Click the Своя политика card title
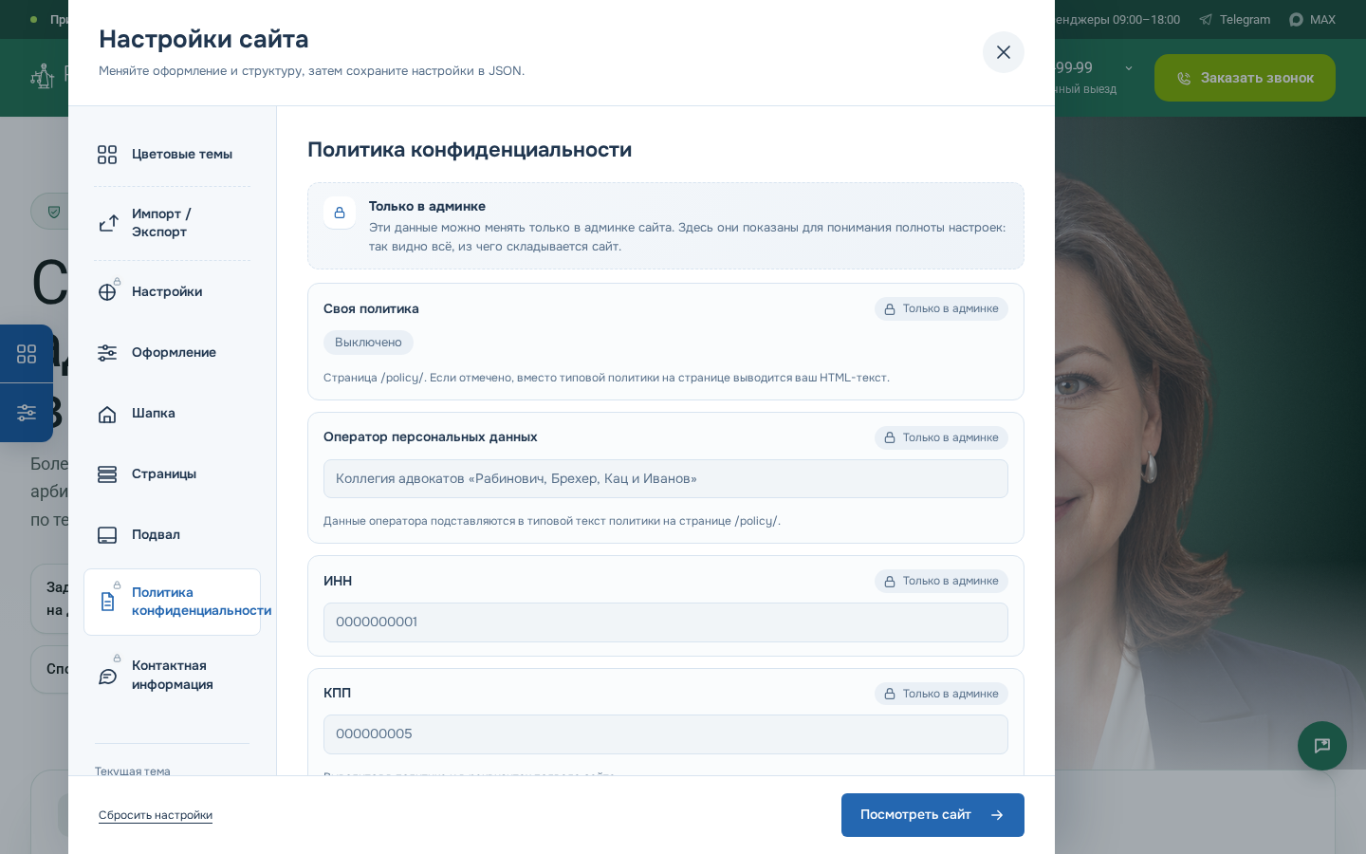This screenshot has width=1366, height=854. tap(371, 309)
